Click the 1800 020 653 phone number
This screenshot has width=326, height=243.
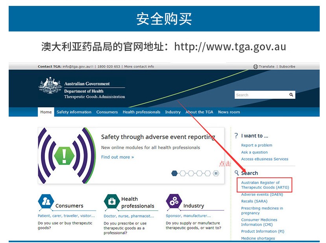point(109,66)
